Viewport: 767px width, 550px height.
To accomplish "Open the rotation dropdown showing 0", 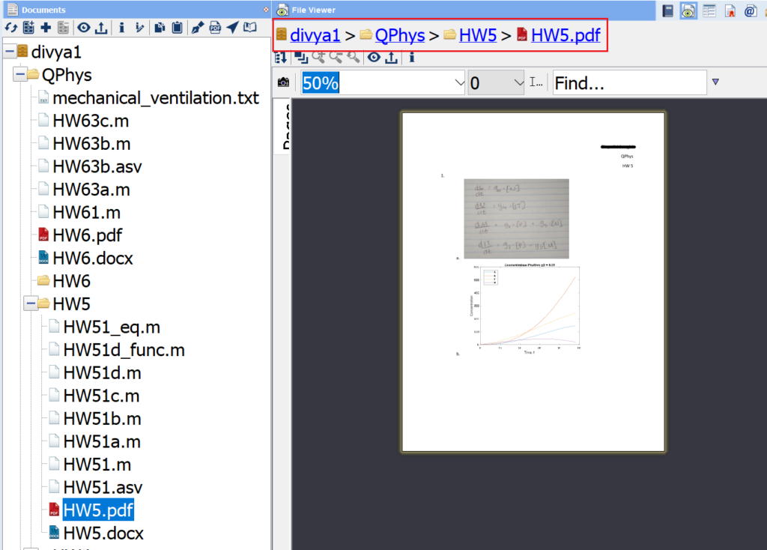I will 517,83.
